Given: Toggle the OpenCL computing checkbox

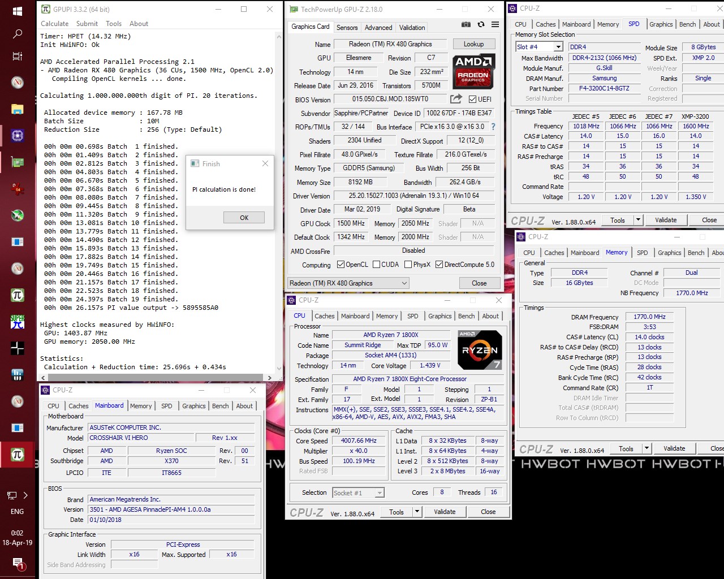Looking at the screenshot, I should coord(341,265).
